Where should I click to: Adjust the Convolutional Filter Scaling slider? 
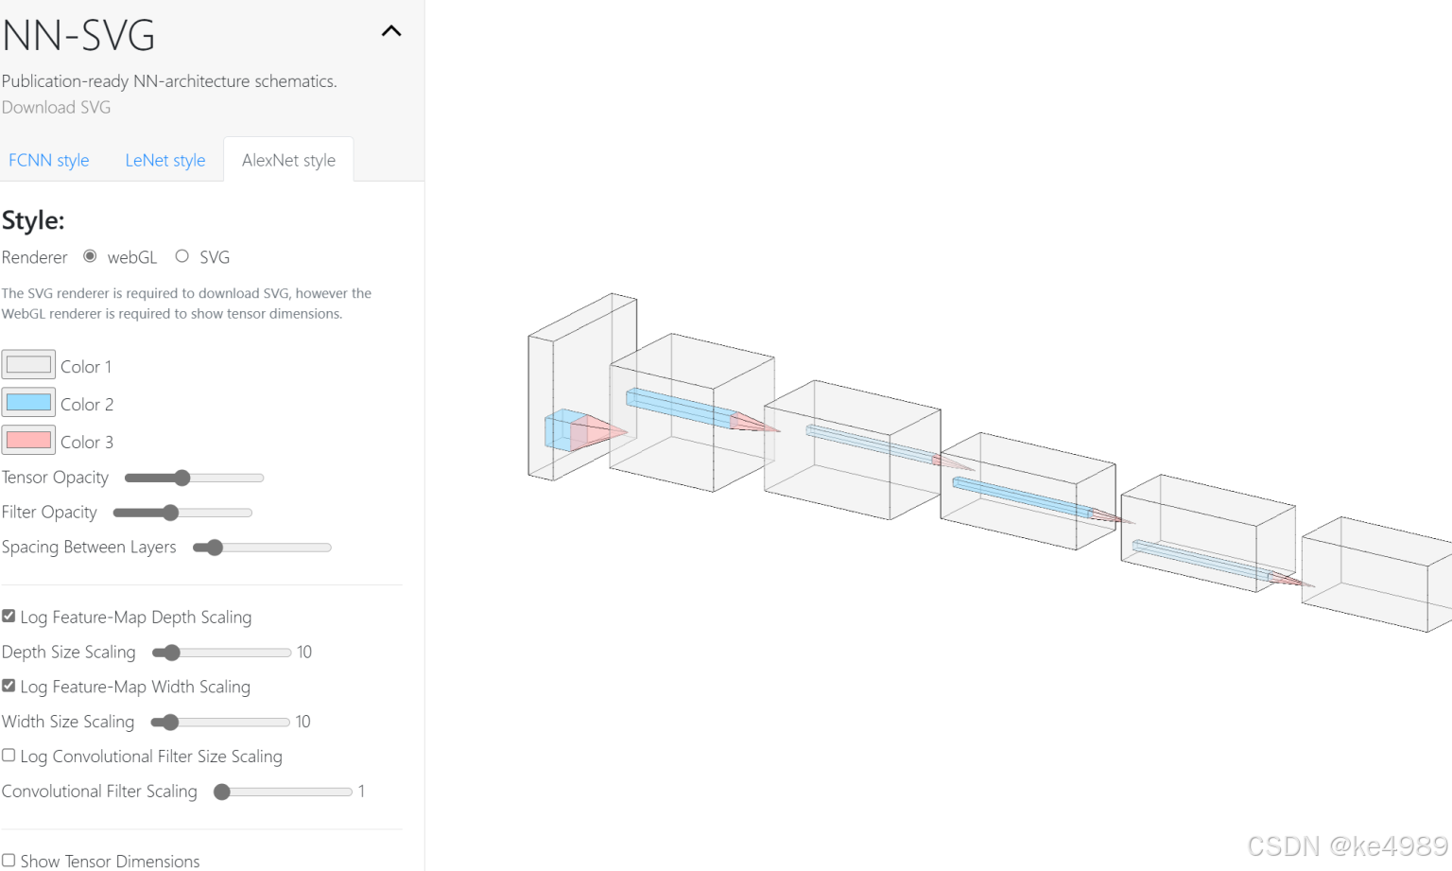click(x=283, y=792)
